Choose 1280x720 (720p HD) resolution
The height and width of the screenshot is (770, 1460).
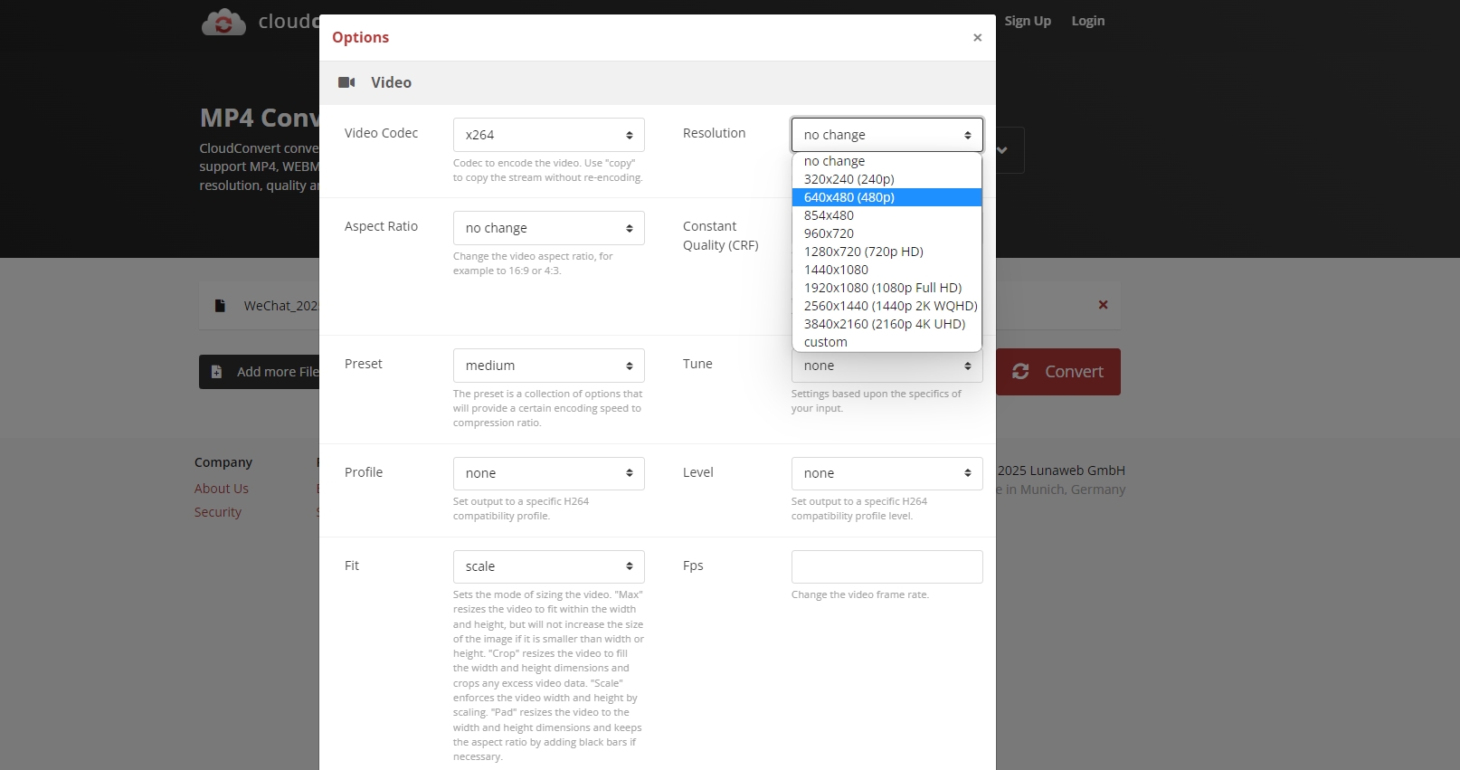(886, 252)
